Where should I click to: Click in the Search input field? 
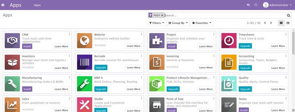tap(225, 15)
